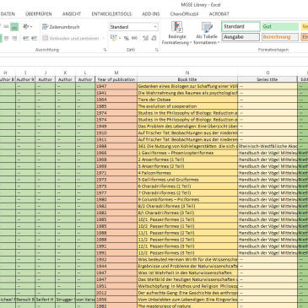Select 9 Columbiformes – Piciformes cell

[187, 199]
